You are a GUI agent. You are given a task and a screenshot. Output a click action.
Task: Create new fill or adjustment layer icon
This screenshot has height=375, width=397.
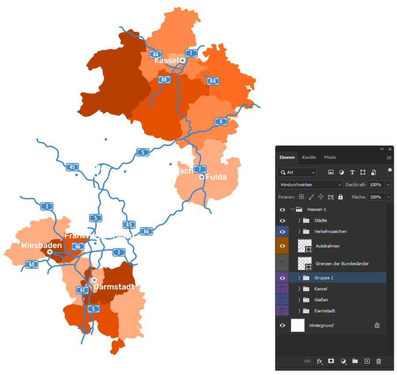tap(343, 361)
